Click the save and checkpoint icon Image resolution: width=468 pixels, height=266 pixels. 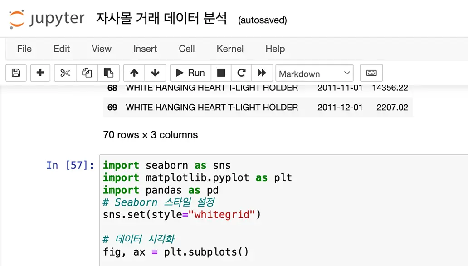click(x=16, y=73)
